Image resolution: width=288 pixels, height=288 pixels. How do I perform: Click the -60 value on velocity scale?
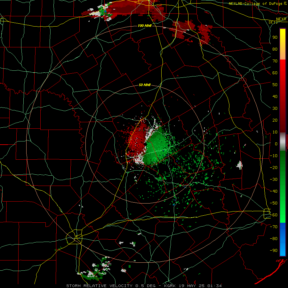[x=274, y=215]
